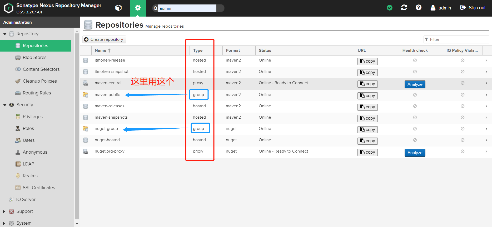Click the Cleanup Policies broom icon
Image resolution: width=492 pixels, height=227 pixels.
[18, 81]
